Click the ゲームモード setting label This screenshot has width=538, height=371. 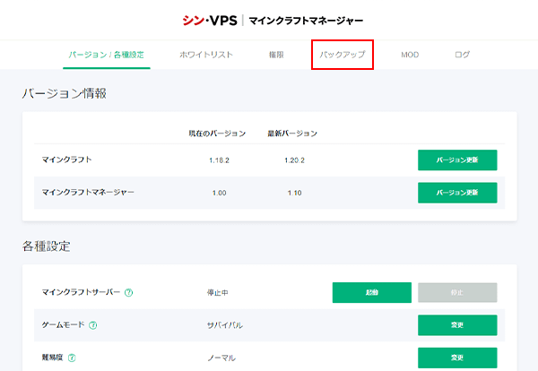tap(63, 324)
